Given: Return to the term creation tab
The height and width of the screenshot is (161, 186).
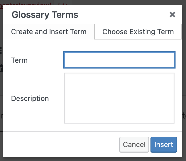Looking at the screenshot, I should (49, 32).
